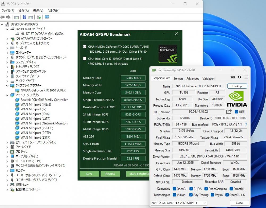Toggle the PhysX checkbox
The height and width of the screenshot is (208, 266).
(x=212, y=195)
